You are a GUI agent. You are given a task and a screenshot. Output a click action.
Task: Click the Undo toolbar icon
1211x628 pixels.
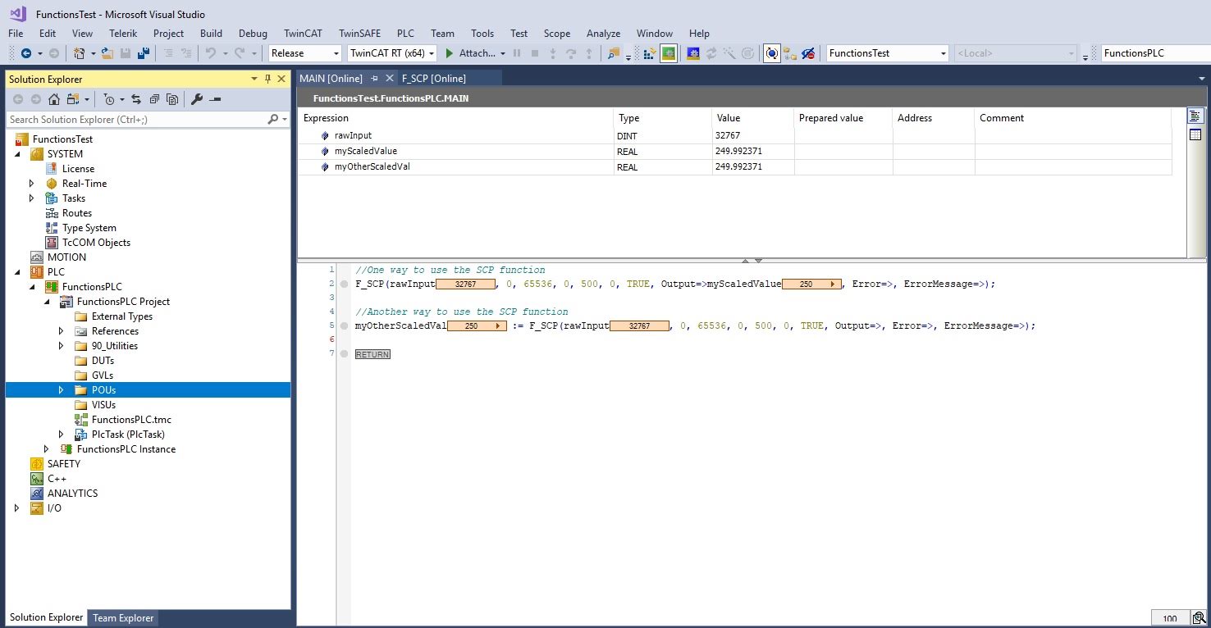[x=211, y=53]
